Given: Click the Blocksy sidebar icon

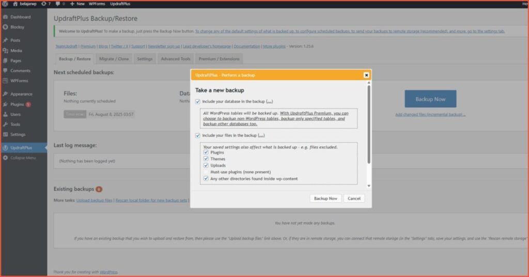Looking at the screenshot, I should pos(5,27).
